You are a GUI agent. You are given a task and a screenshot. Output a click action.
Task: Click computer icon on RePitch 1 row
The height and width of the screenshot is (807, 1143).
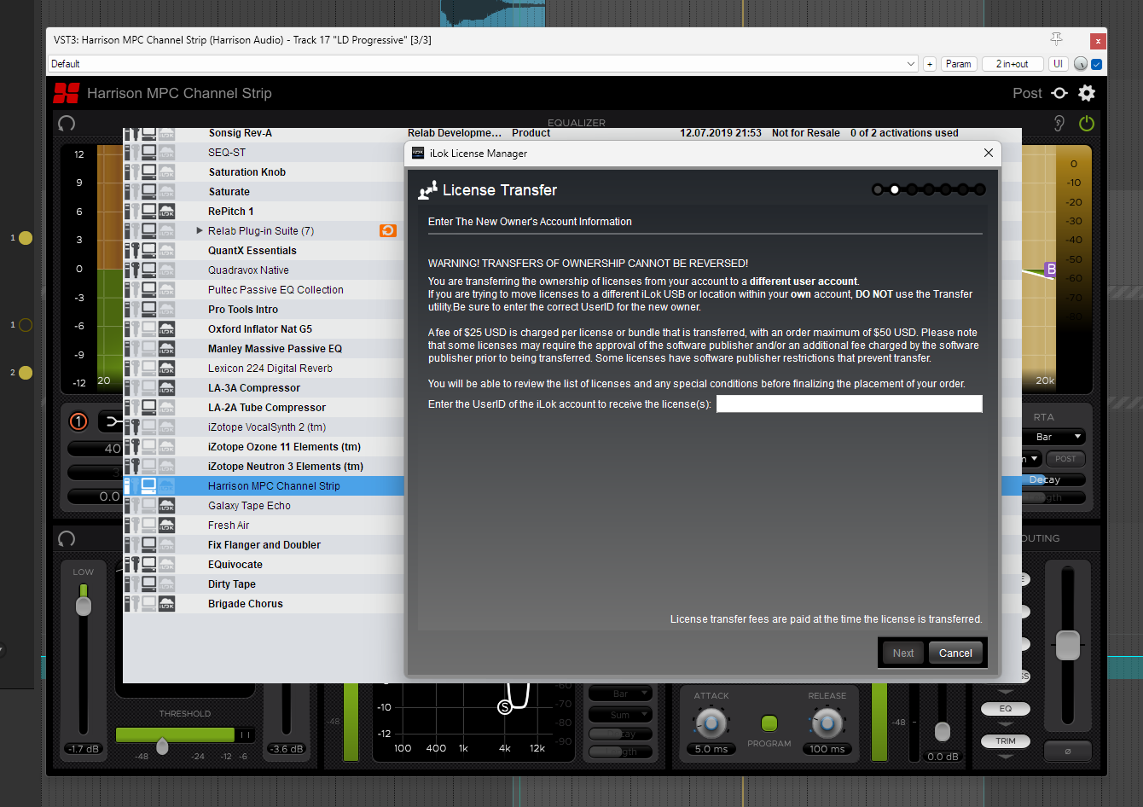pyautogui.click(x=149, y=211)
